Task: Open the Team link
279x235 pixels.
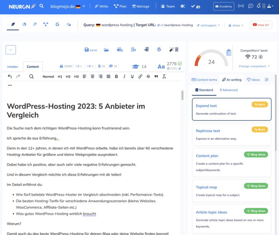Action: [x=168, y=6]
